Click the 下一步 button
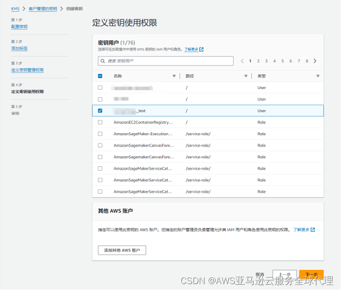 click(x=311, y=275)
